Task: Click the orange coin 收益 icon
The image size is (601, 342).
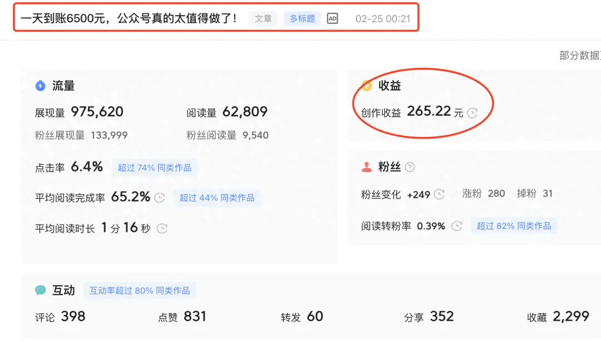Action: tap(366, 86)
